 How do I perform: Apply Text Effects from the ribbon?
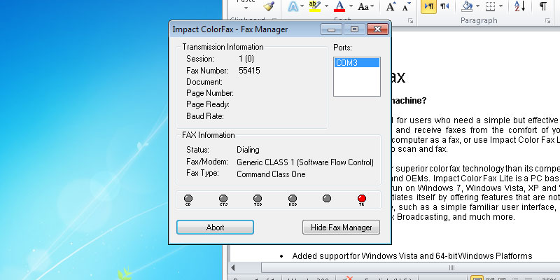(294, 6)
